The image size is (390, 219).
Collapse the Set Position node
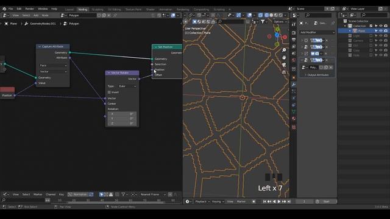(156, 47)
